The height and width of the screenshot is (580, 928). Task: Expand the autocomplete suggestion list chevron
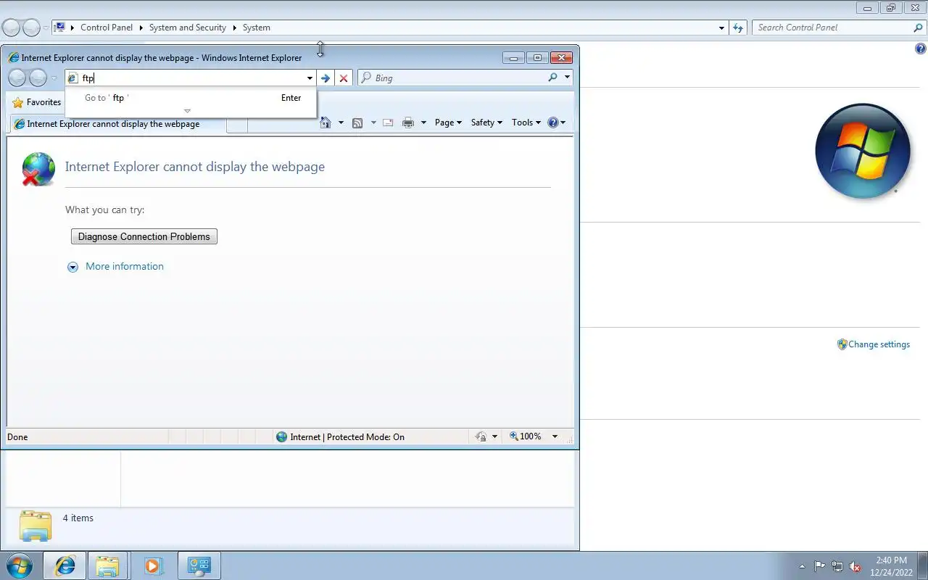(187, 111)
